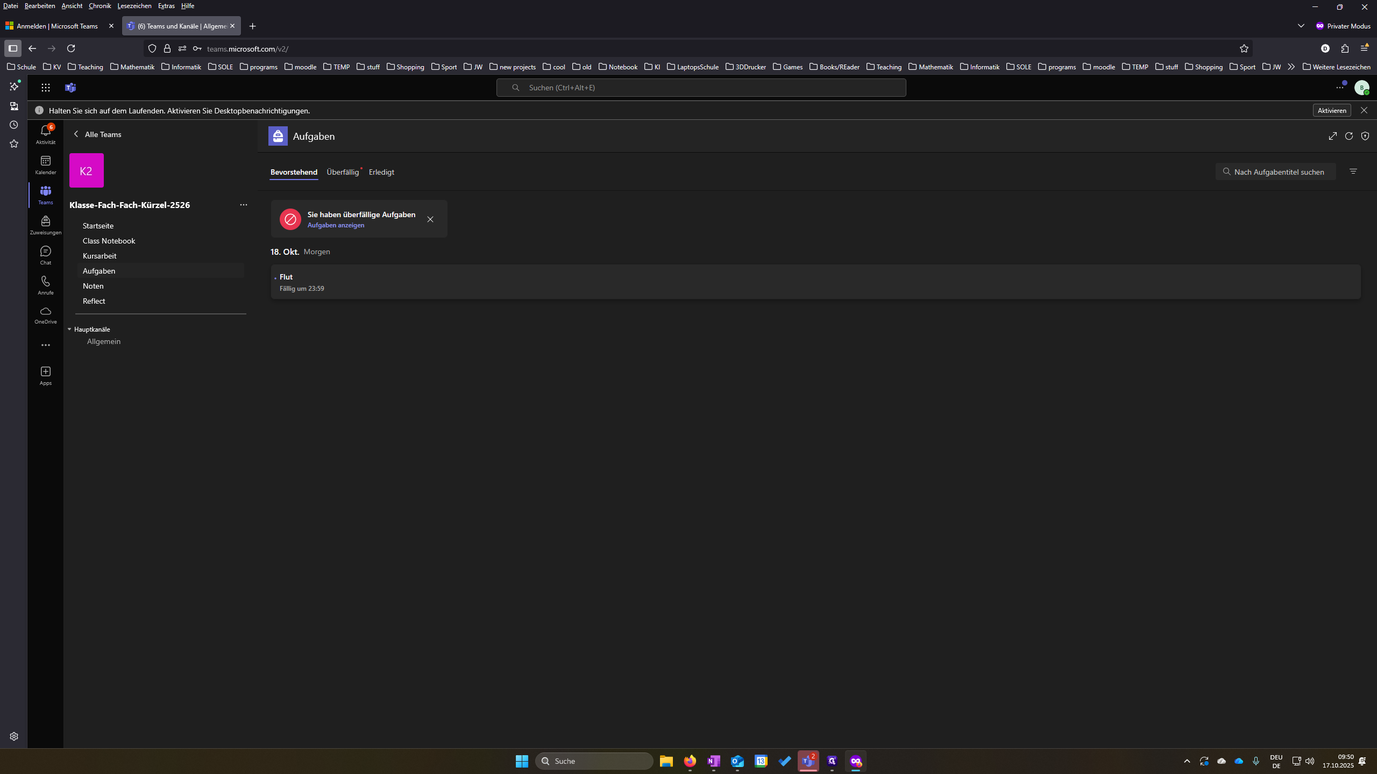Go back to Alle Teams
The width and height of the screenshot is (1377, 774).
(x=97, y=134)
